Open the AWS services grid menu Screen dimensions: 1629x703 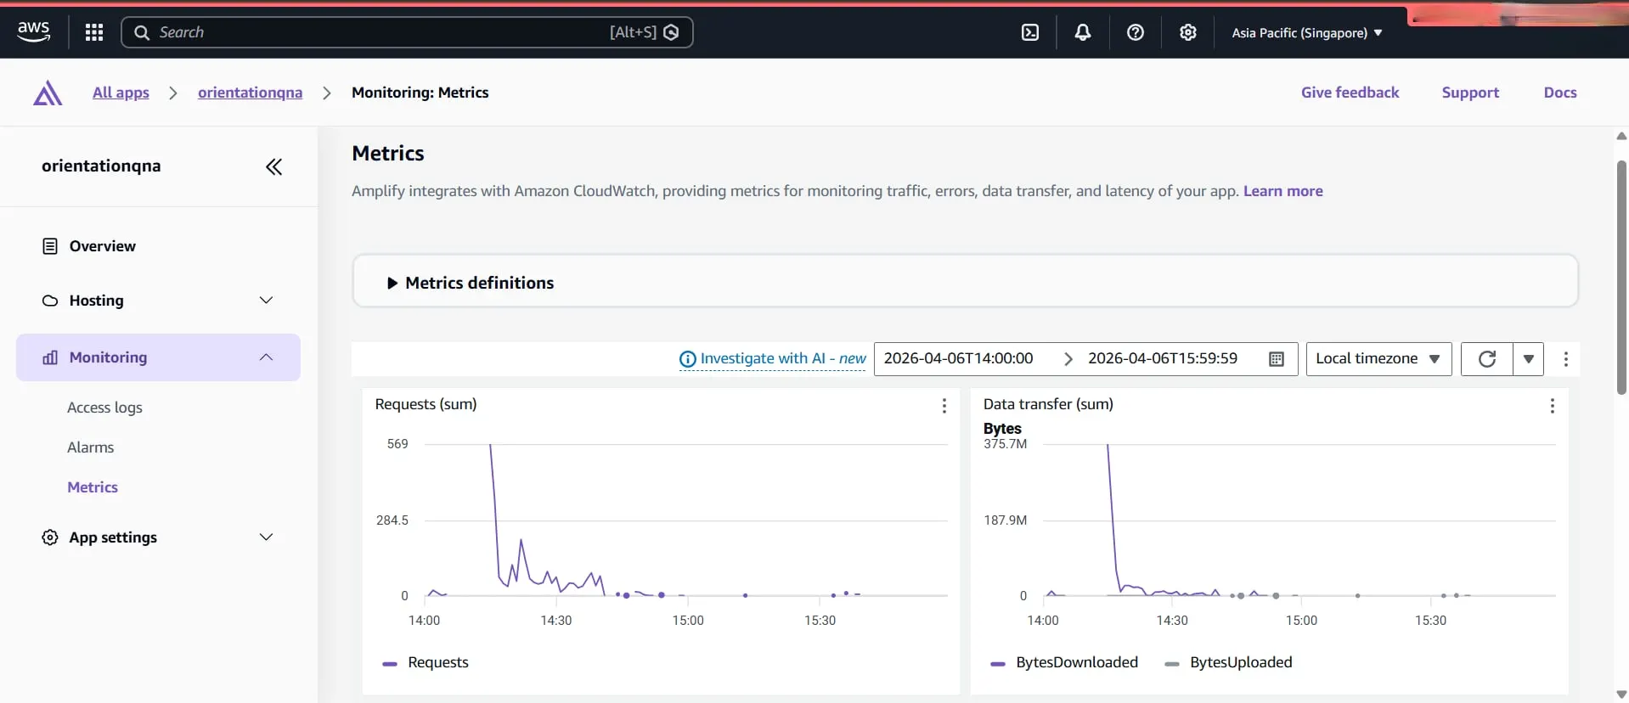pos(94,32)
